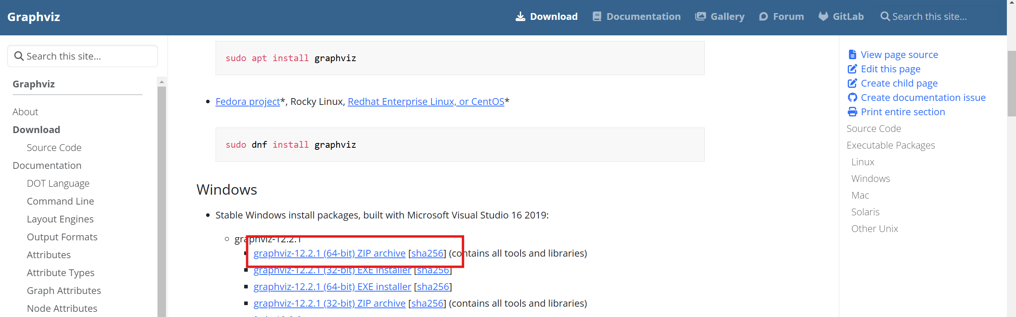Open About in the left sidebar

click(25, 112)
